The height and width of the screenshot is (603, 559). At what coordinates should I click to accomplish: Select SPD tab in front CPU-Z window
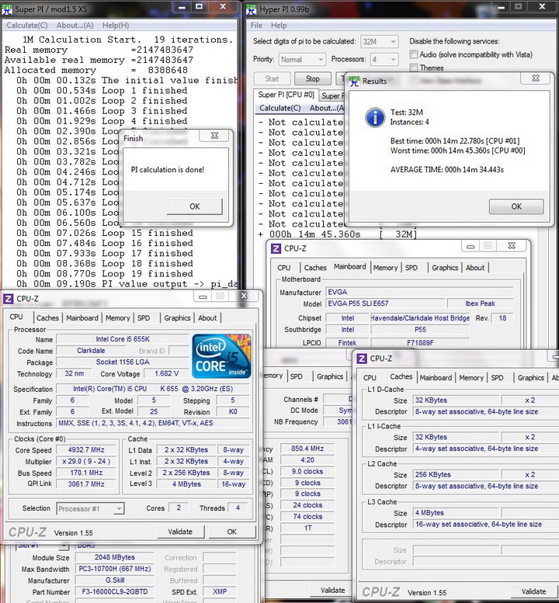(144, 318)
